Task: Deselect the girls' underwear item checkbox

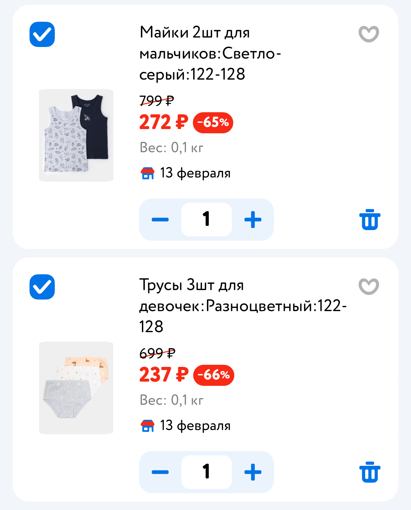Action: 42,287
